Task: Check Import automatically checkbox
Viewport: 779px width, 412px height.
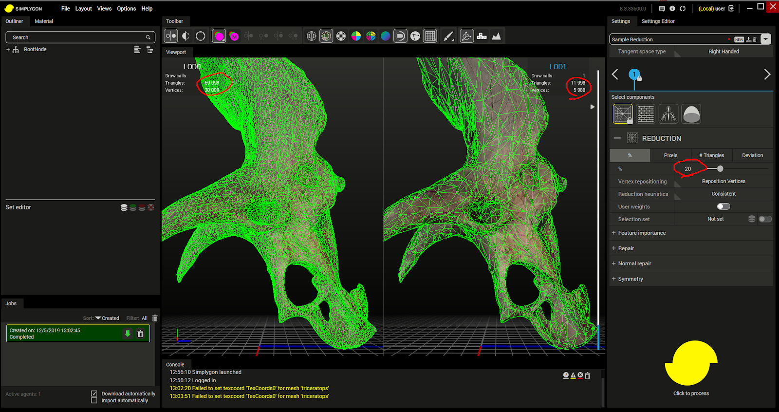Action: [x=94, y=400]
